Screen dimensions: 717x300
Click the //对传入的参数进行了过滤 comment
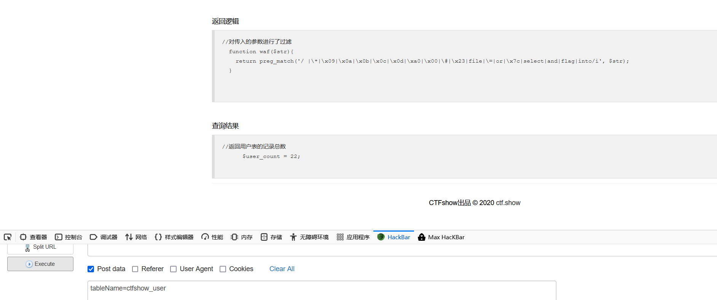click(257, 42)
